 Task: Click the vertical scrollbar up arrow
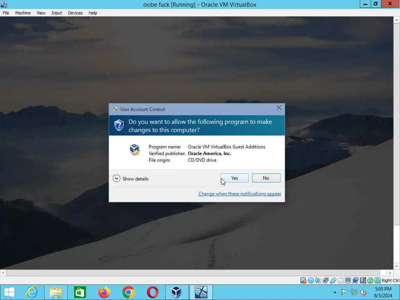[x=397, y=20]
